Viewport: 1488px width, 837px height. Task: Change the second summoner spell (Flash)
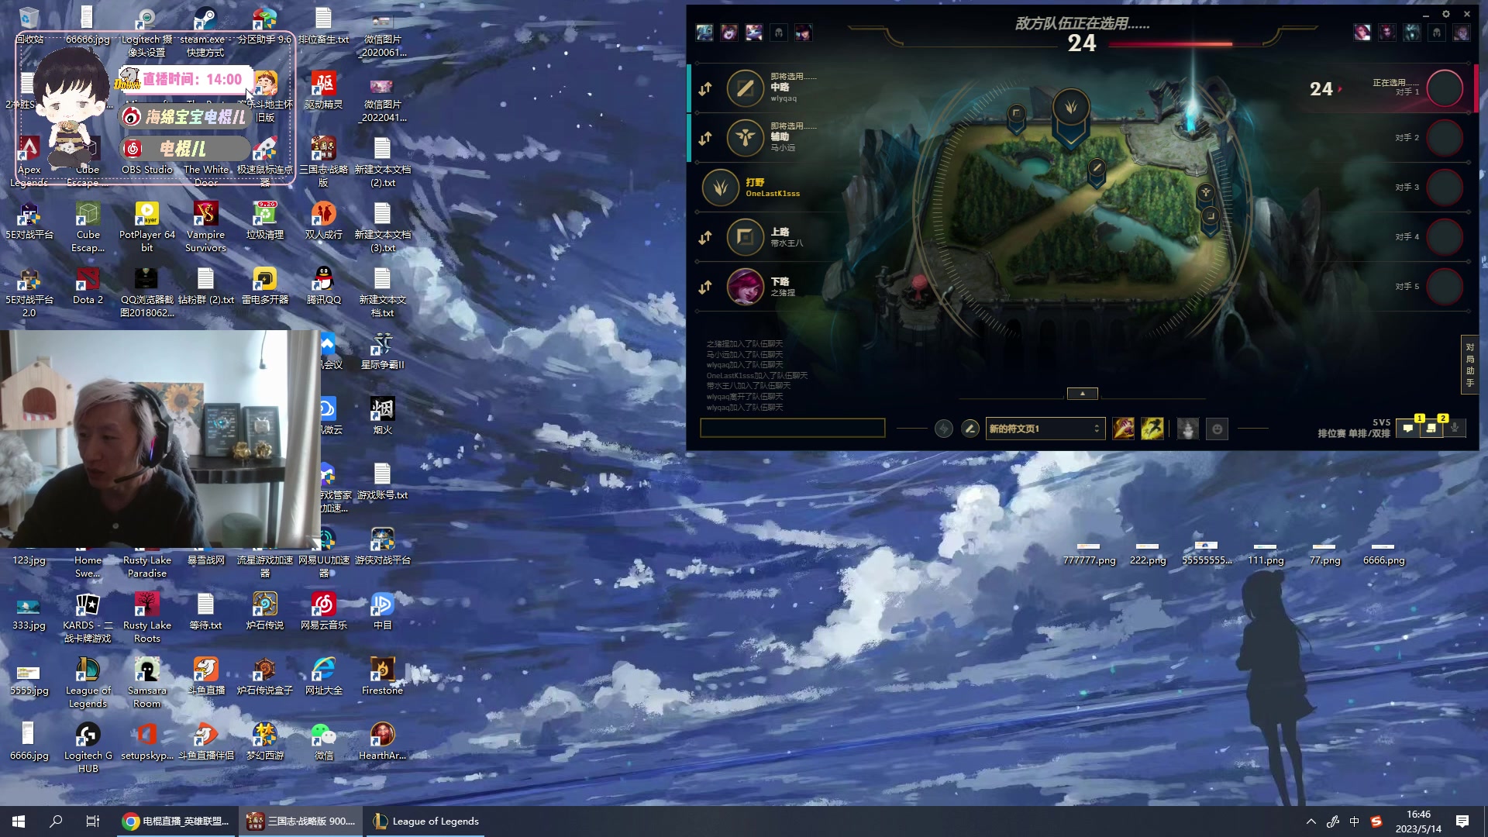[x=1152, y=429]
